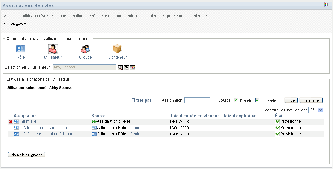Click green checkmark in Infirmière row
Viewport: 333px width, 169px height.
(x=277, y=121)
